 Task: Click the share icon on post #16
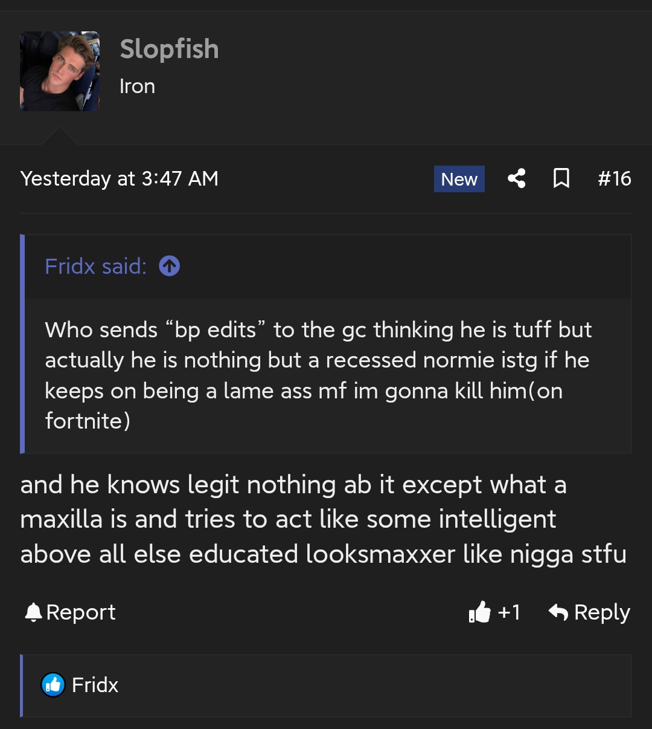click(x=516, y=178)
